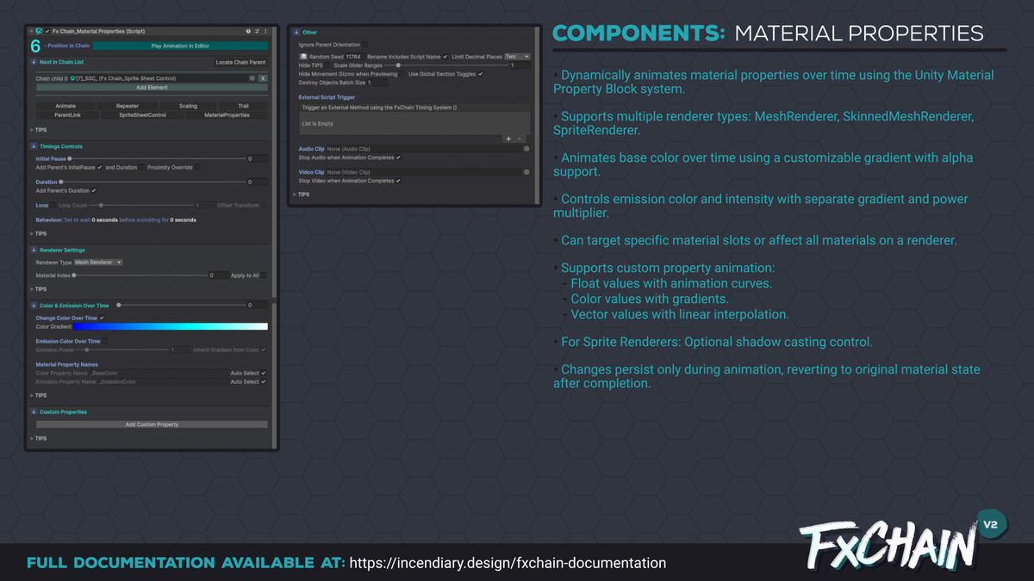Click the Initial Pause slider handle
This screenshot has width=1034, height=581.
coord(70,158)
